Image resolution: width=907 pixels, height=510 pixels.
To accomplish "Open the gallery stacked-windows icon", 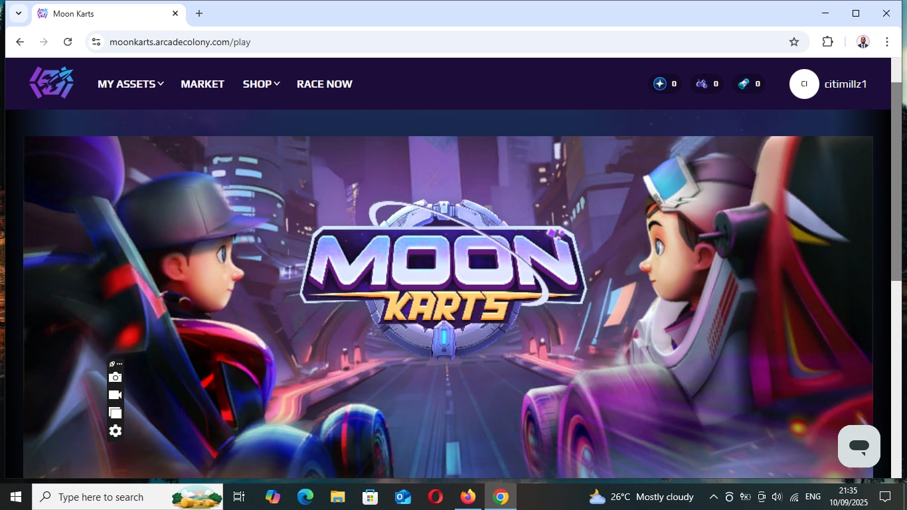I will (116, 413).
